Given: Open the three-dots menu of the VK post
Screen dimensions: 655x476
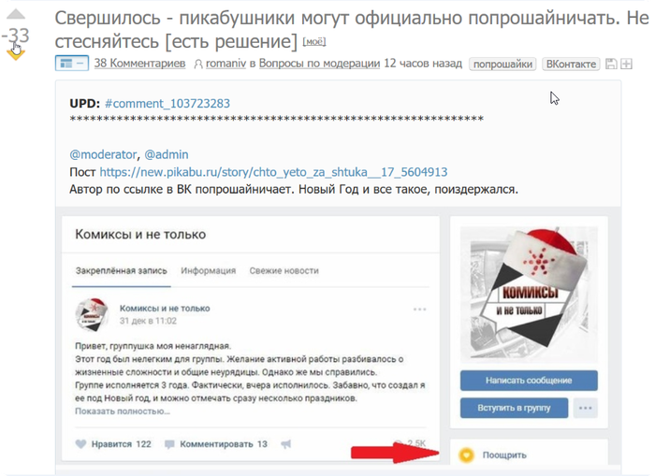Looking at the screenshot, I should (419, 310).
